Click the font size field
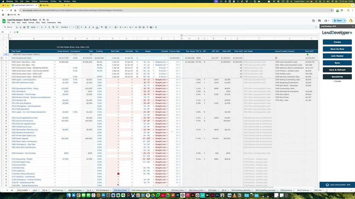 tap(77, 27)
